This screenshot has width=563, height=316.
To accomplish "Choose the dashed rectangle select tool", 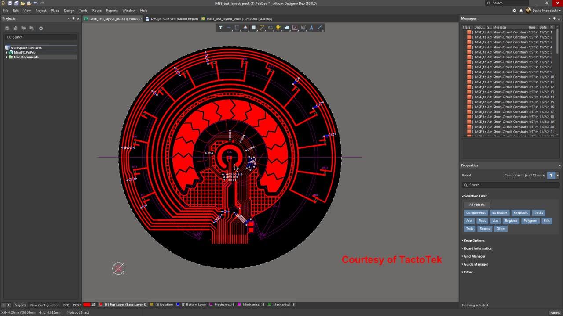I will tap(237, 28).
